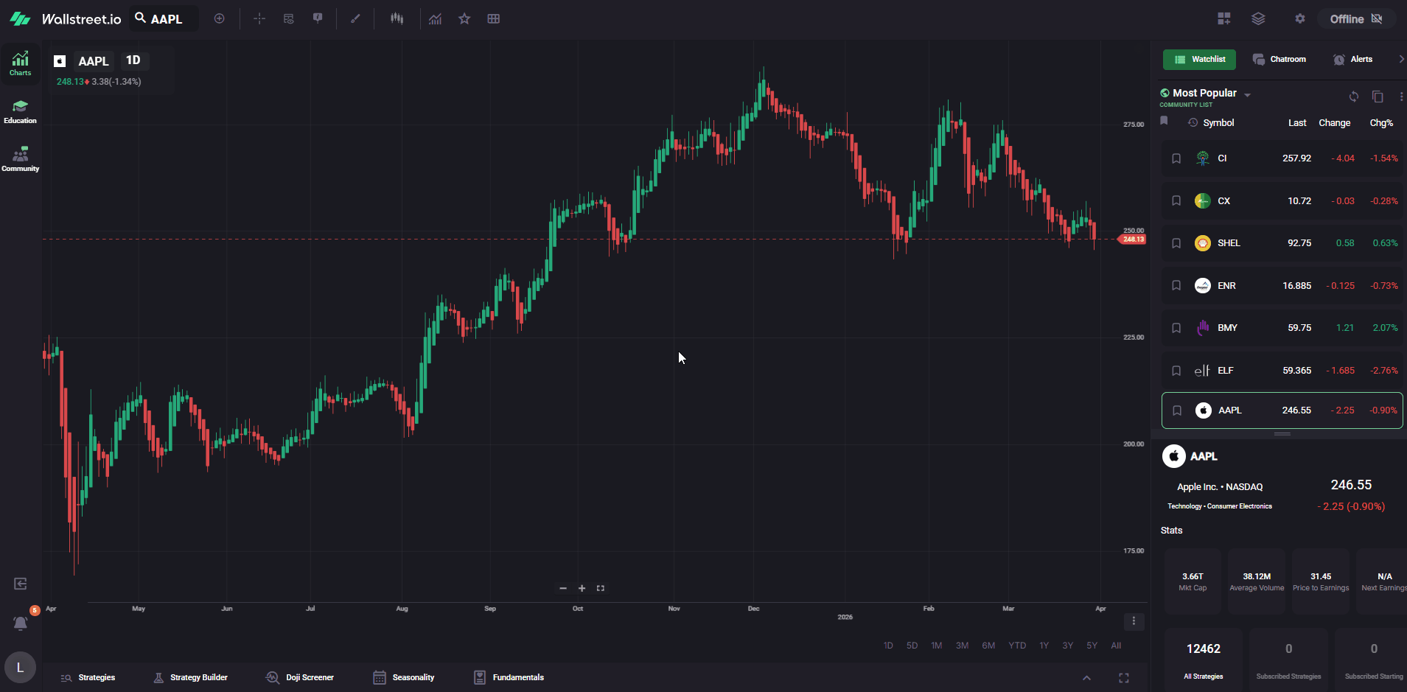Toggle bookmark for BMY row
The image size is (1407, 692).
[1176, 328]
